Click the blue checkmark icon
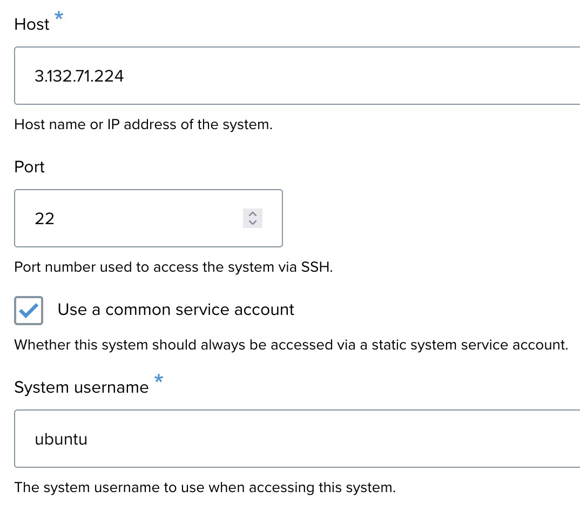The height and width of the screenshot is (511, 580). (29, 311)
